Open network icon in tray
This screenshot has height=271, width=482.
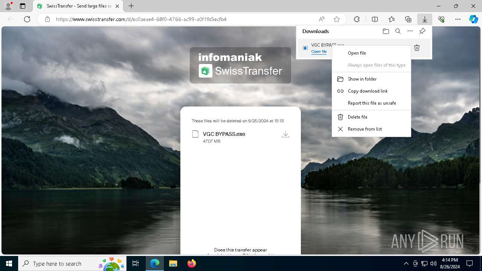(x=424, y=263)
